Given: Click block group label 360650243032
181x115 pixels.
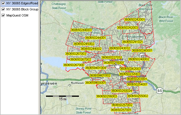Looking at the screenshot, I should 120,48.
